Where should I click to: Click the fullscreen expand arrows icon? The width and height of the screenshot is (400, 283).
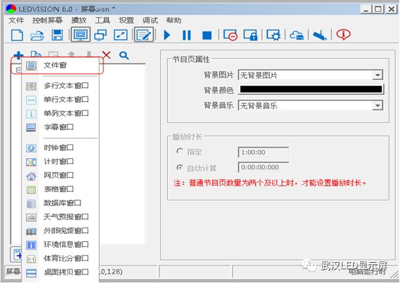tap(120, 35)
